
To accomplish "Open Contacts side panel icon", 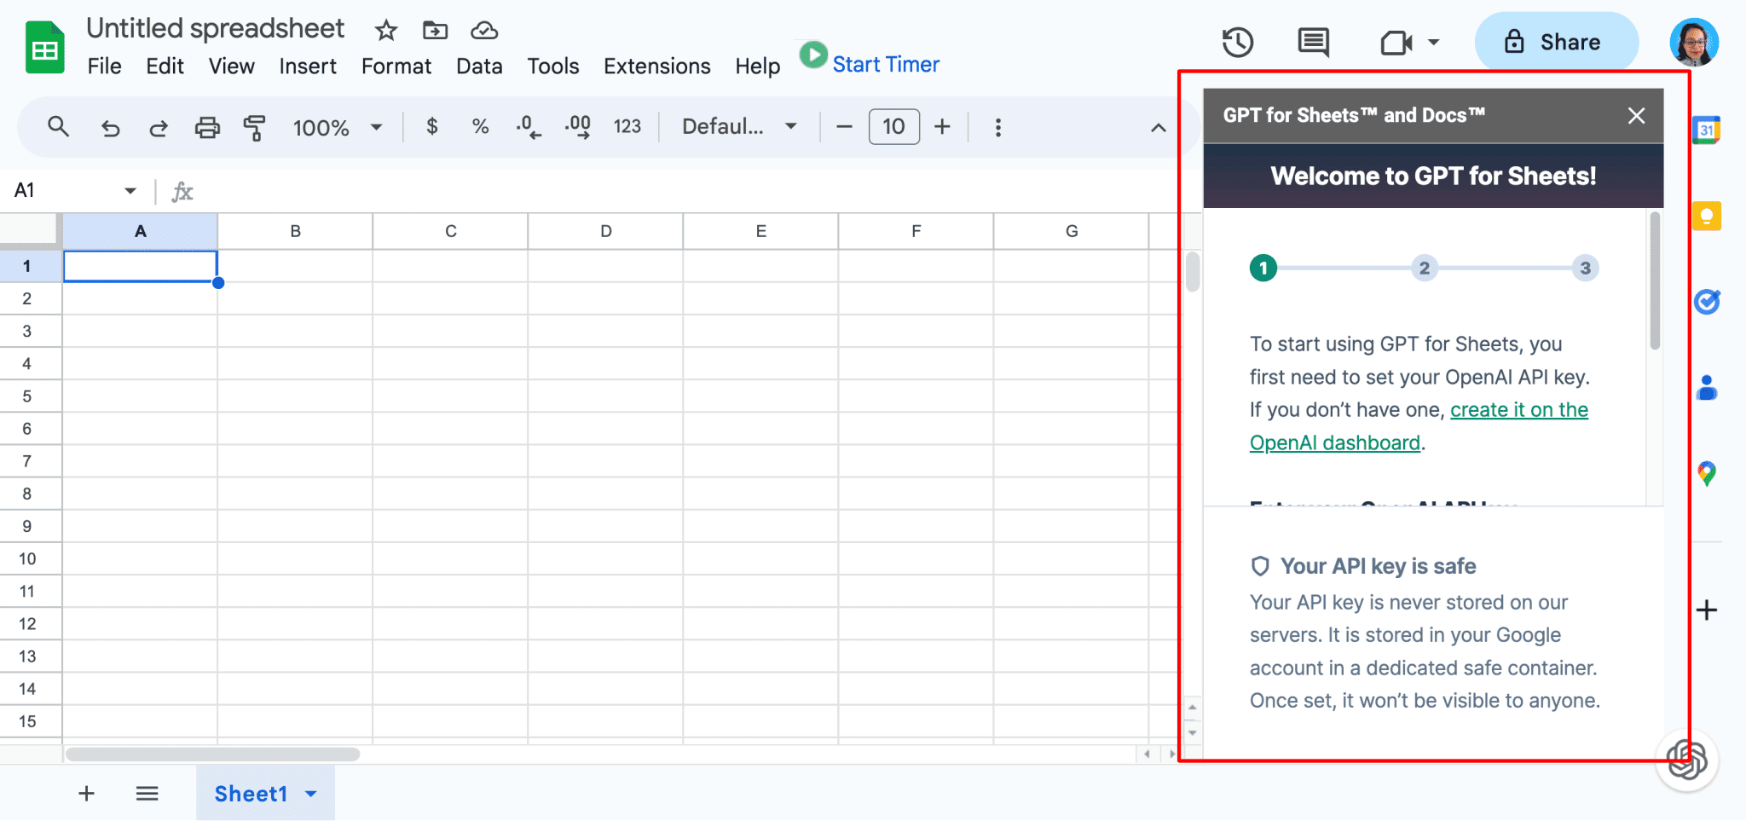I will (1707, 388).
